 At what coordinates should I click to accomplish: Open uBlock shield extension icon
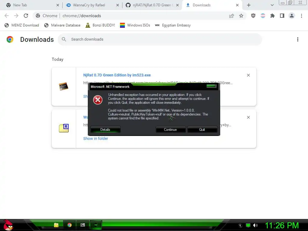tap(253, 16)
